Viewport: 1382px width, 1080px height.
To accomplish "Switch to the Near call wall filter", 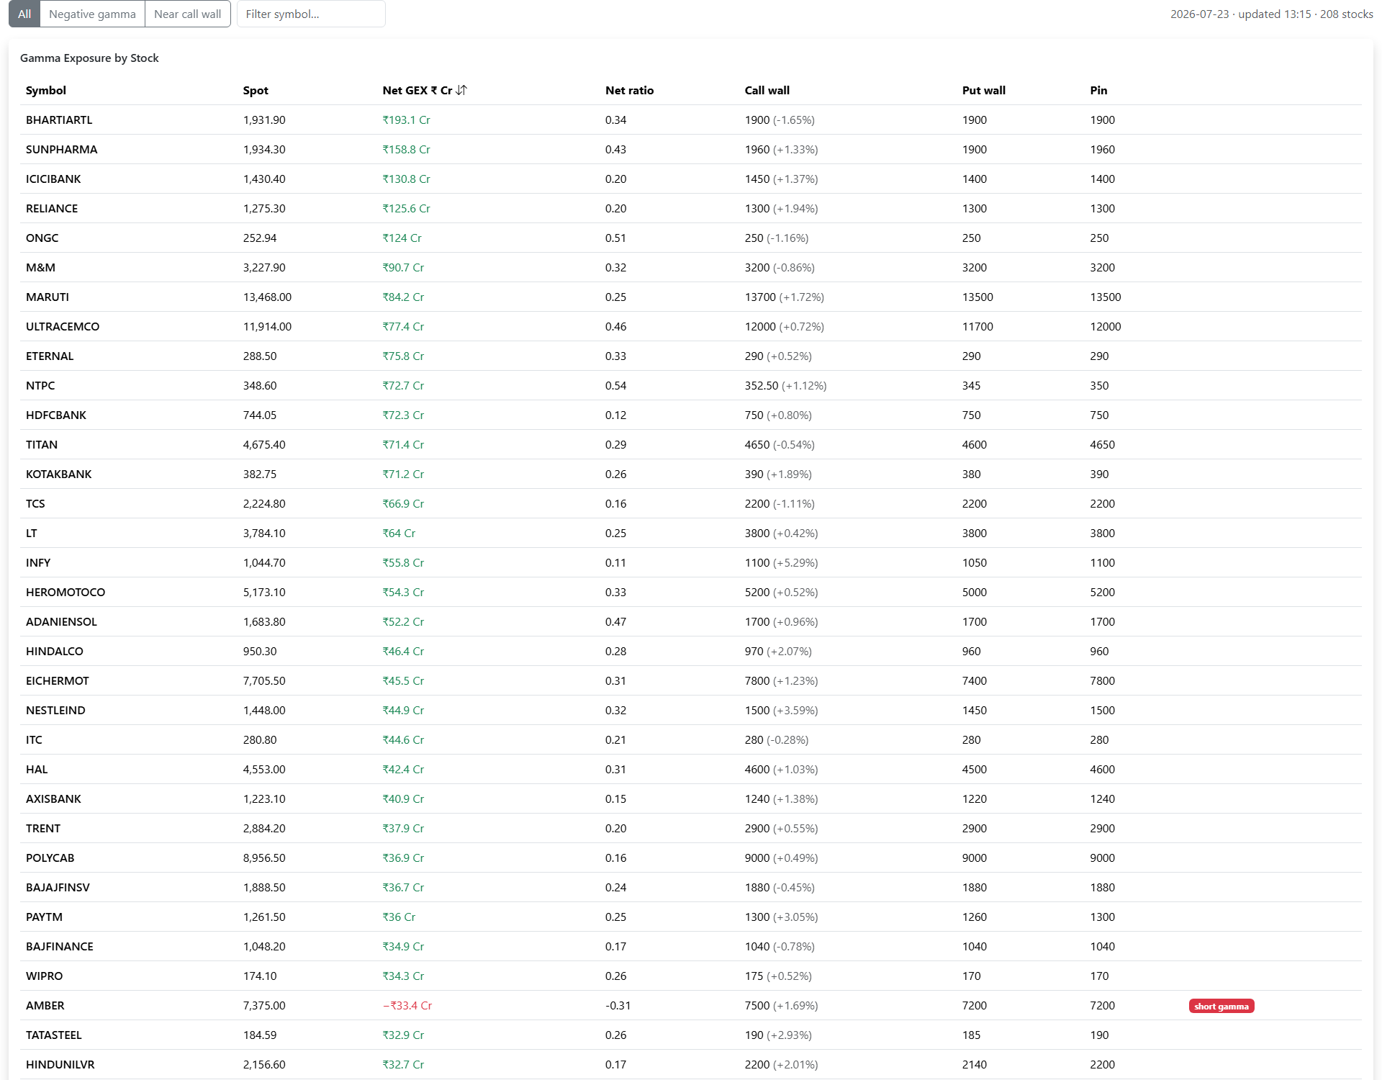I will coord(188,14).
